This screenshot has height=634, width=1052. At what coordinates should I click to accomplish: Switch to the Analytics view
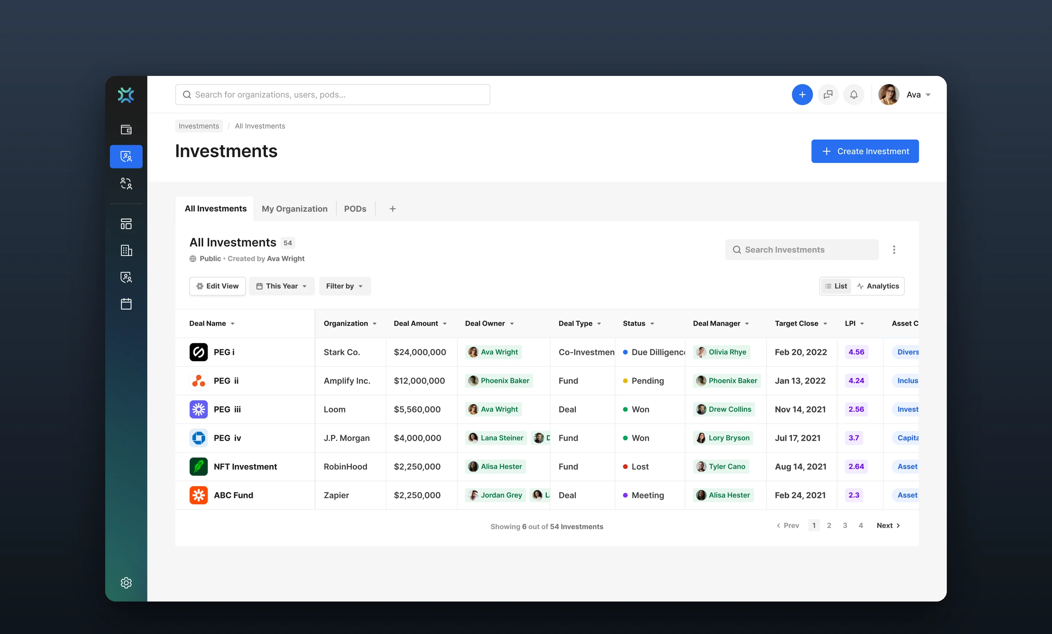click(877, 286)
